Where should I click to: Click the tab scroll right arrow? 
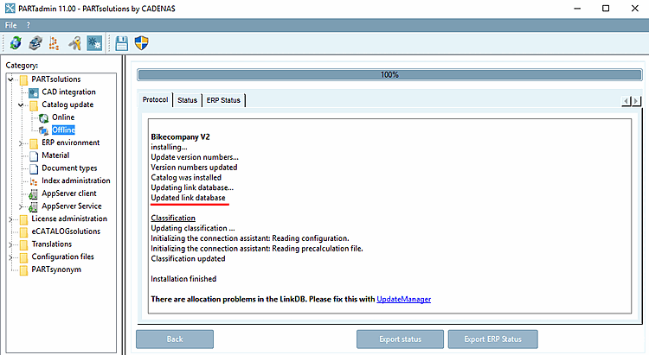pos(636,101)
